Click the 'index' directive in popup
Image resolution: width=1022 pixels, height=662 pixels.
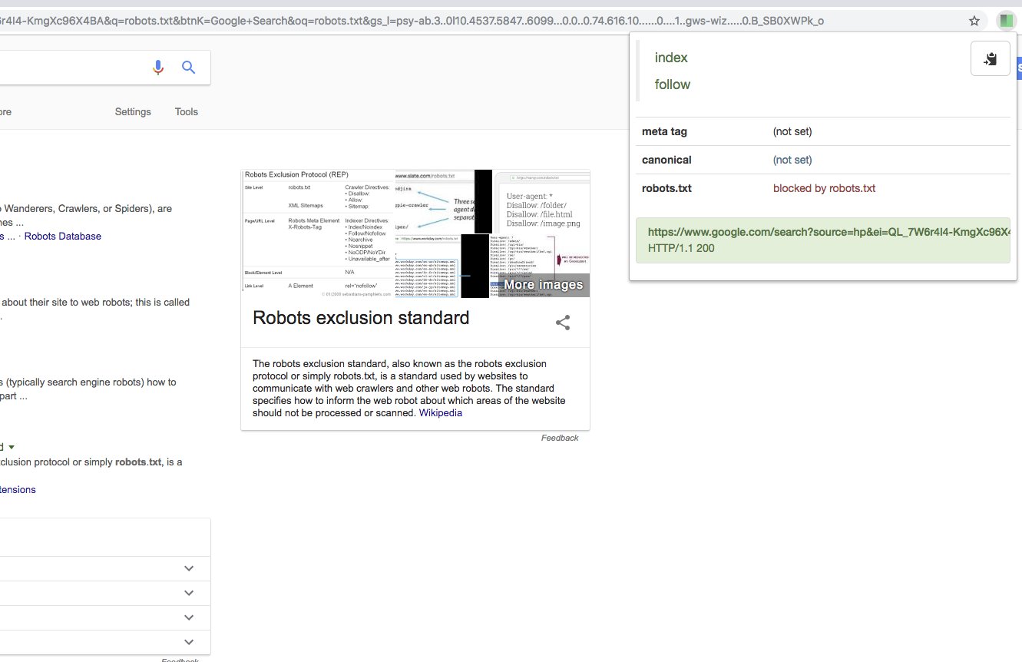(671, 58)
